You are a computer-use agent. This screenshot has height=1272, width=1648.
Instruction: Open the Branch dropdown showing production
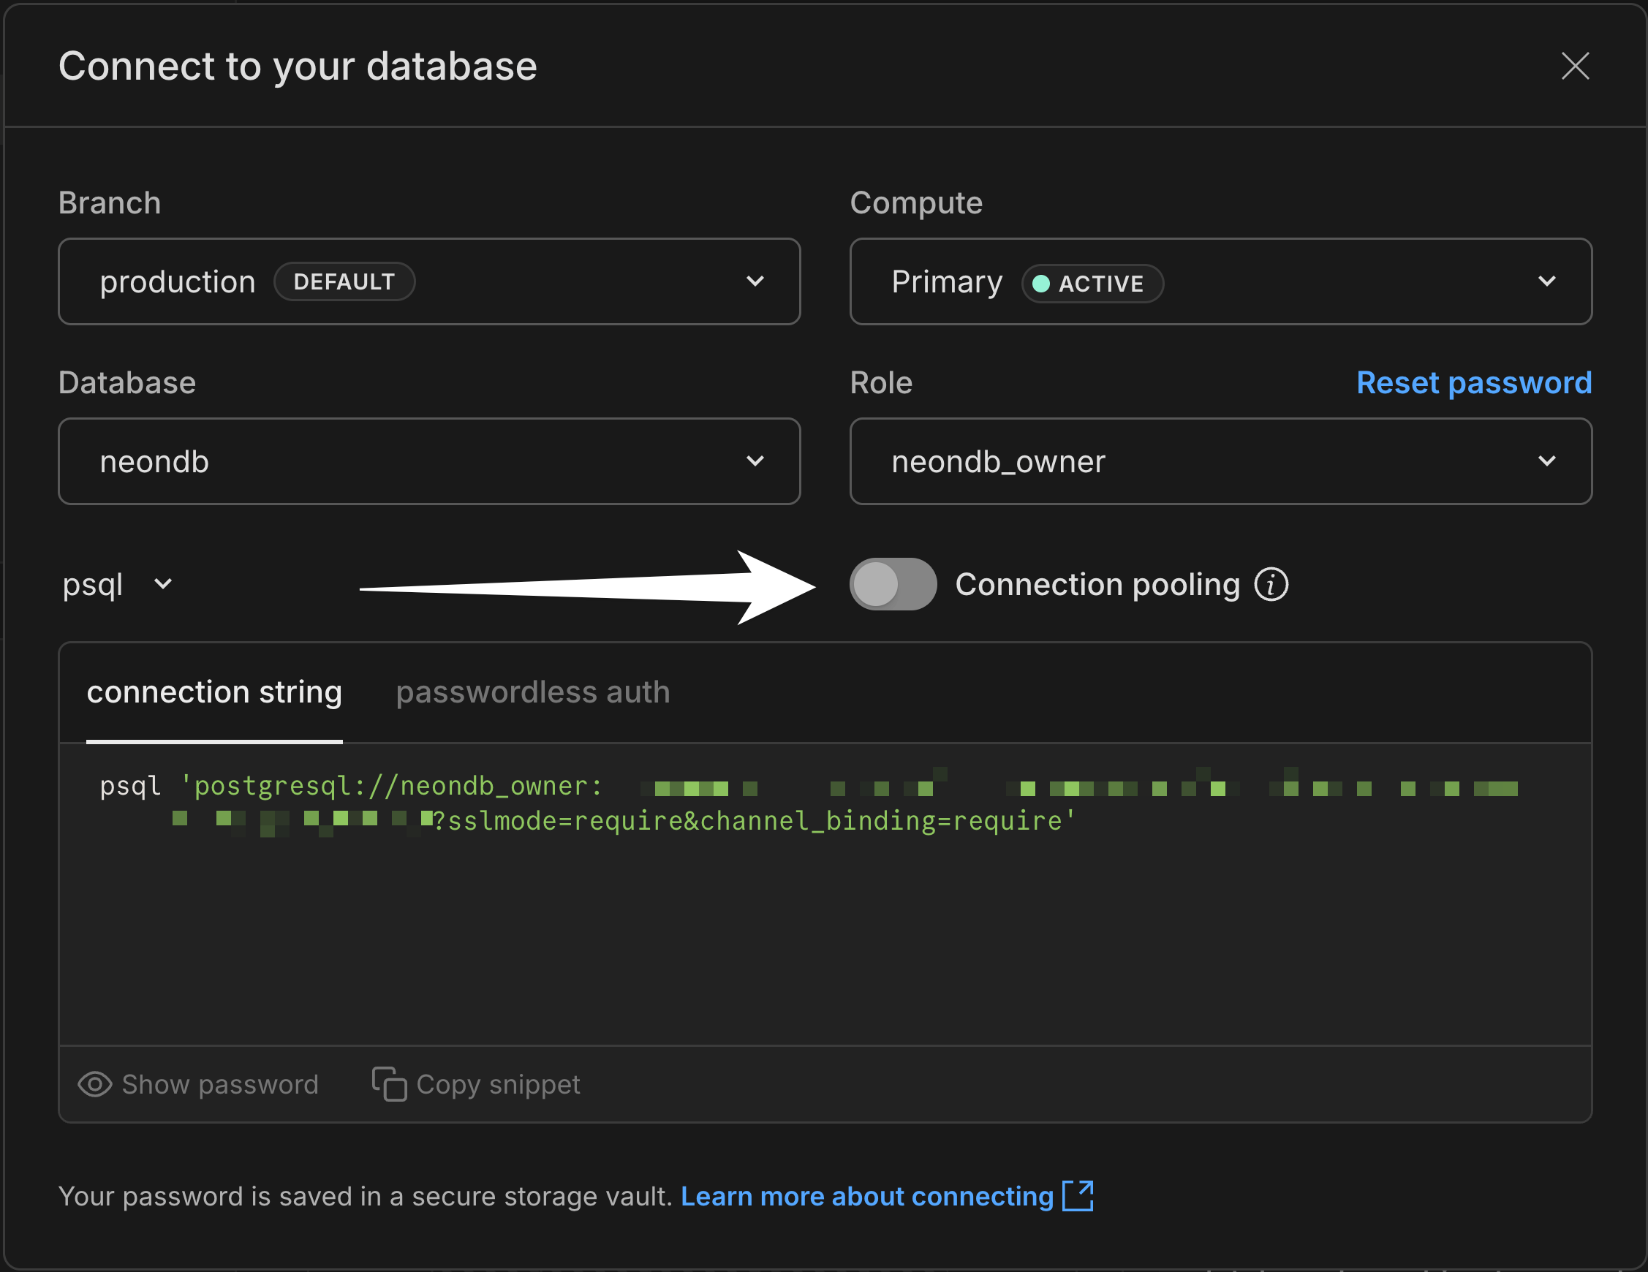click(429, 281)
